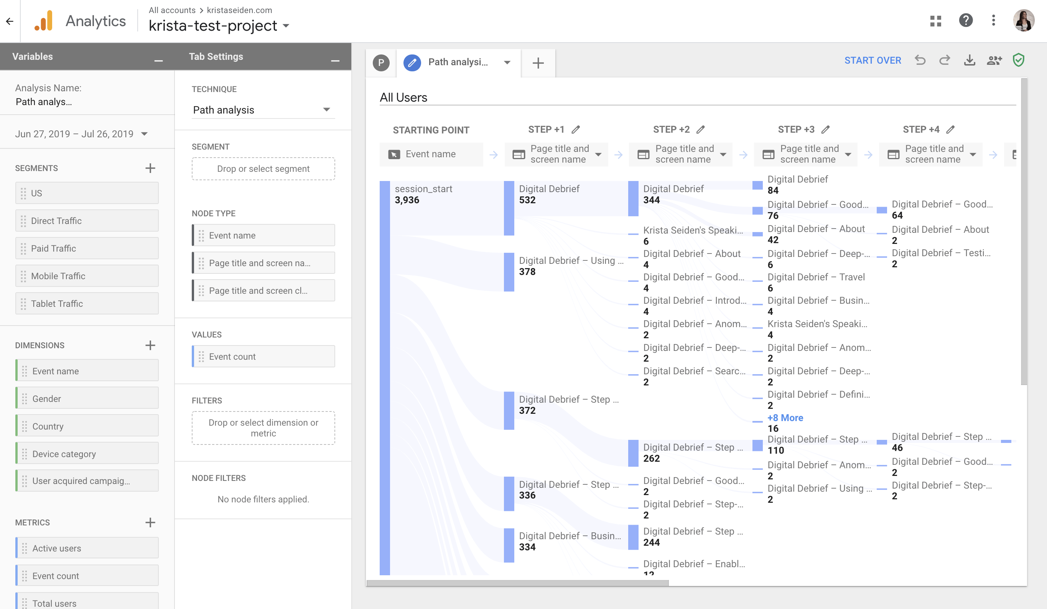Toggle filter selector for Drop or select dimension

[x=263, y=428]
